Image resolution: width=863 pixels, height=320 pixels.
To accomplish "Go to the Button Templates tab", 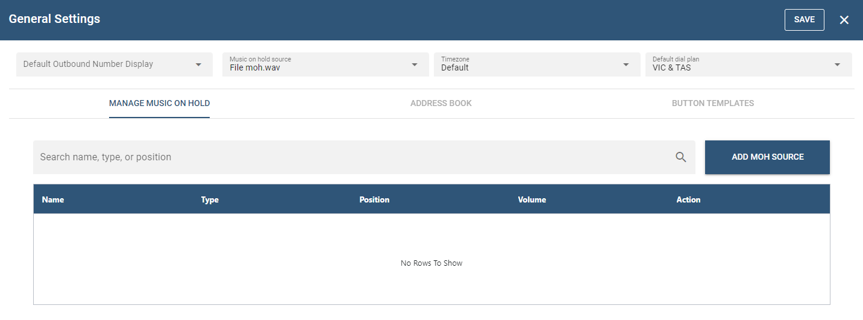I will [712, 103].
